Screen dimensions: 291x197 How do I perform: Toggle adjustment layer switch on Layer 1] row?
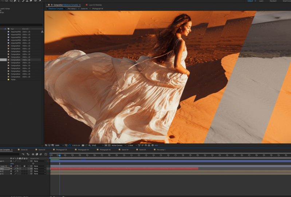24,166
